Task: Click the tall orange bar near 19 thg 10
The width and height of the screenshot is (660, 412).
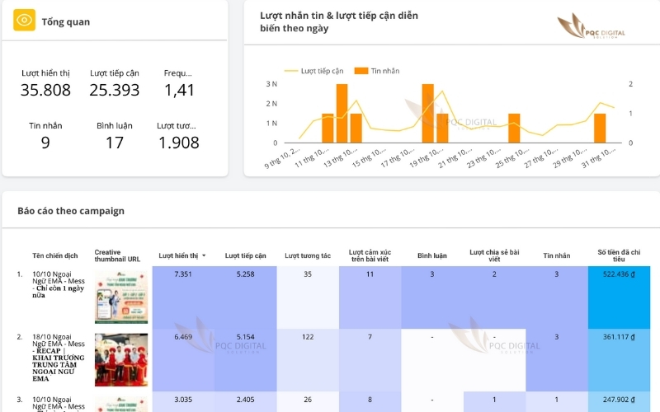Action: 427,114
